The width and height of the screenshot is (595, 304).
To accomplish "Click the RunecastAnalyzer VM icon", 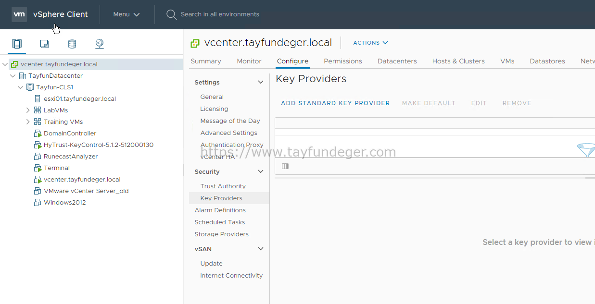I will click(38, 157).
